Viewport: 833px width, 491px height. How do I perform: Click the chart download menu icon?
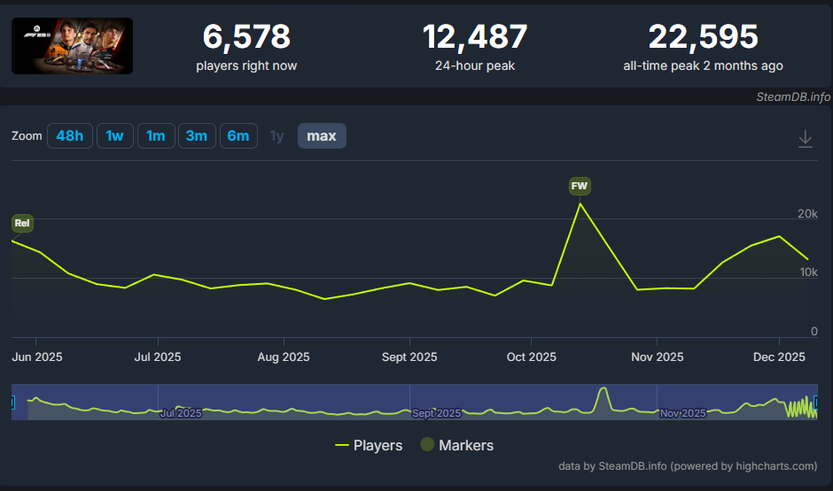[x=805, y=139]
